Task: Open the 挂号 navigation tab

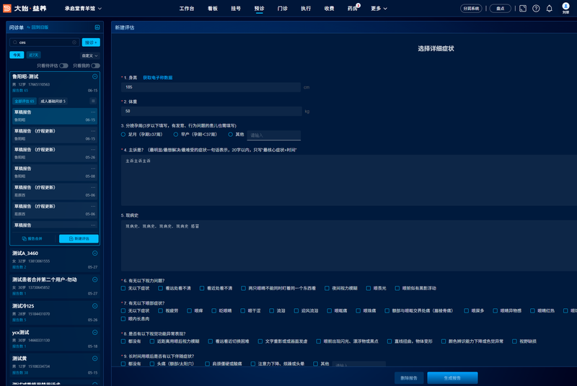Action: pyautogui.click(x=236, y=9)
